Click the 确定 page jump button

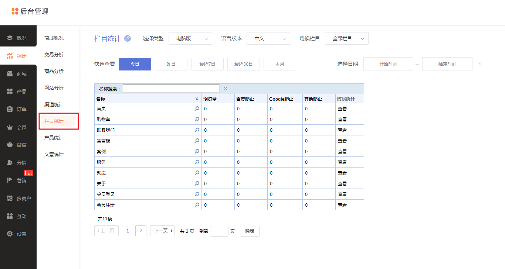coord(250,231)
